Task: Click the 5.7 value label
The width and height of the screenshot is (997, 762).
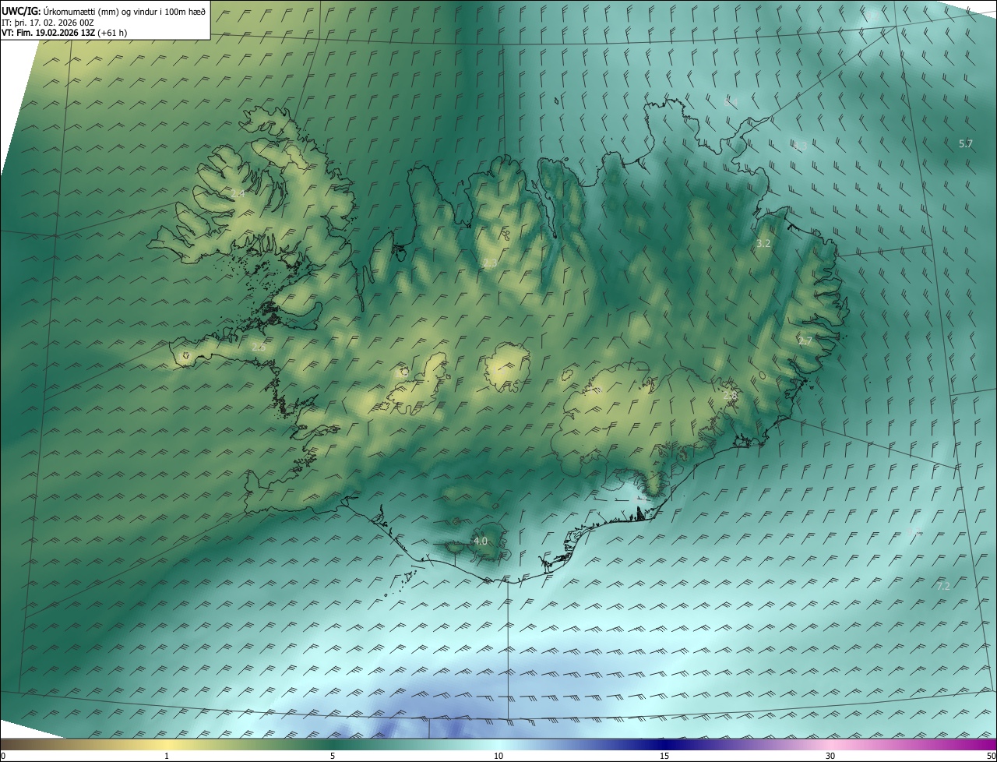Action: (x=966, y=143)
